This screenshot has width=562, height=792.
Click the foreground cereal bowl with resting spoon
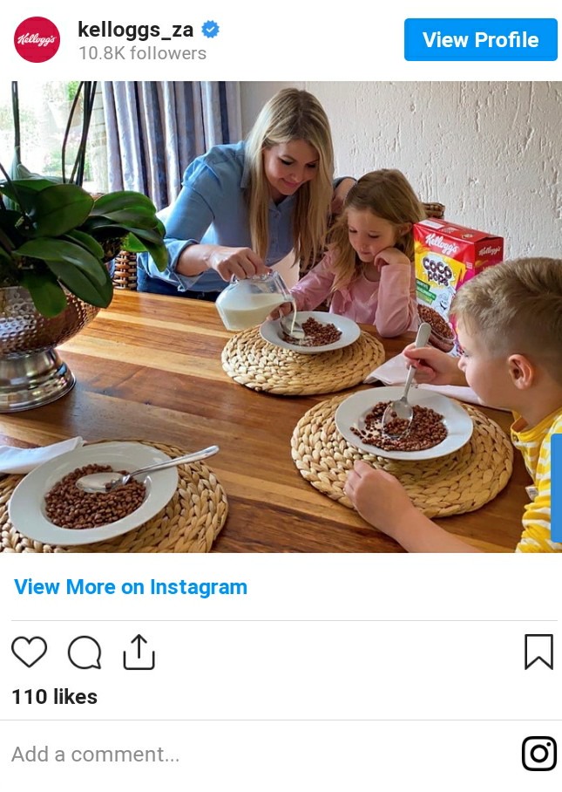point(94,494)
